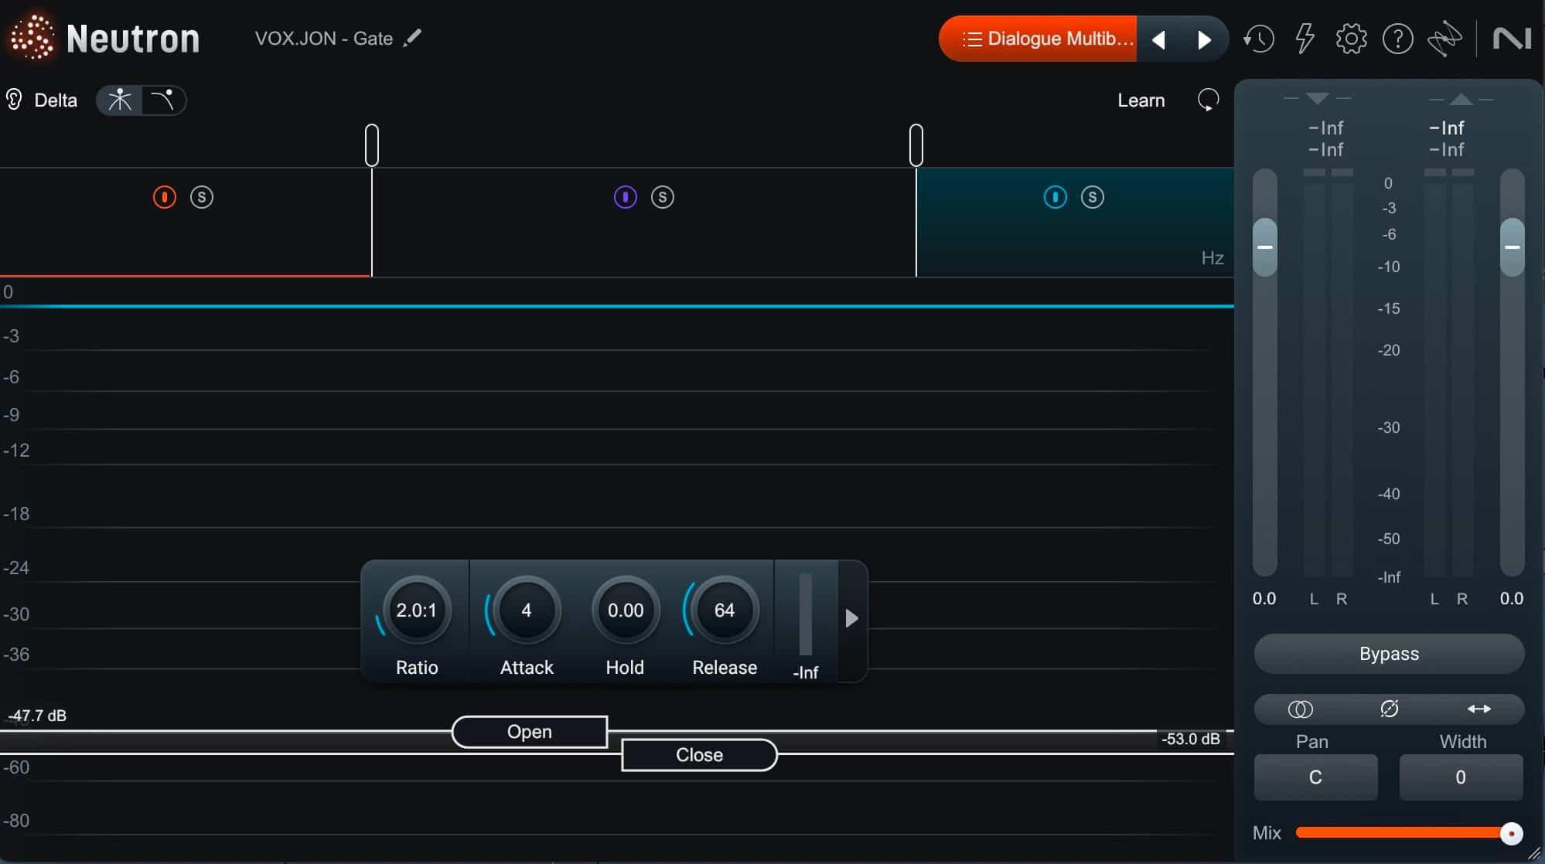
Task: Select the curve detection mode icon
Action: click(x=163, y=100)
